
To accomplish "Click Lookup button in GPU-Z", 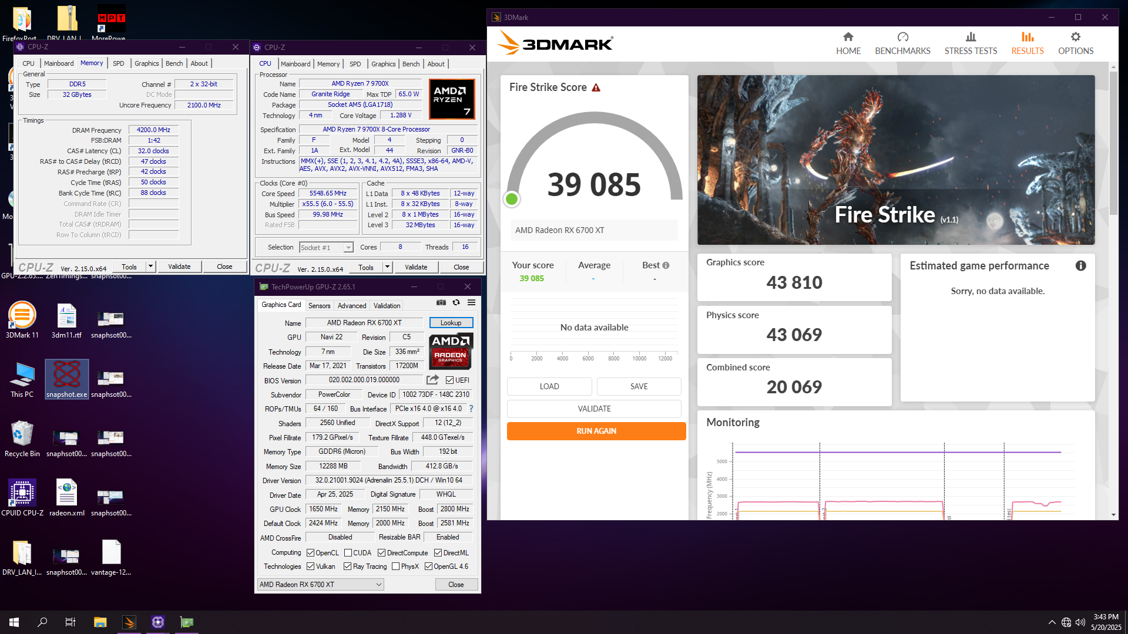I will [451, 323].
